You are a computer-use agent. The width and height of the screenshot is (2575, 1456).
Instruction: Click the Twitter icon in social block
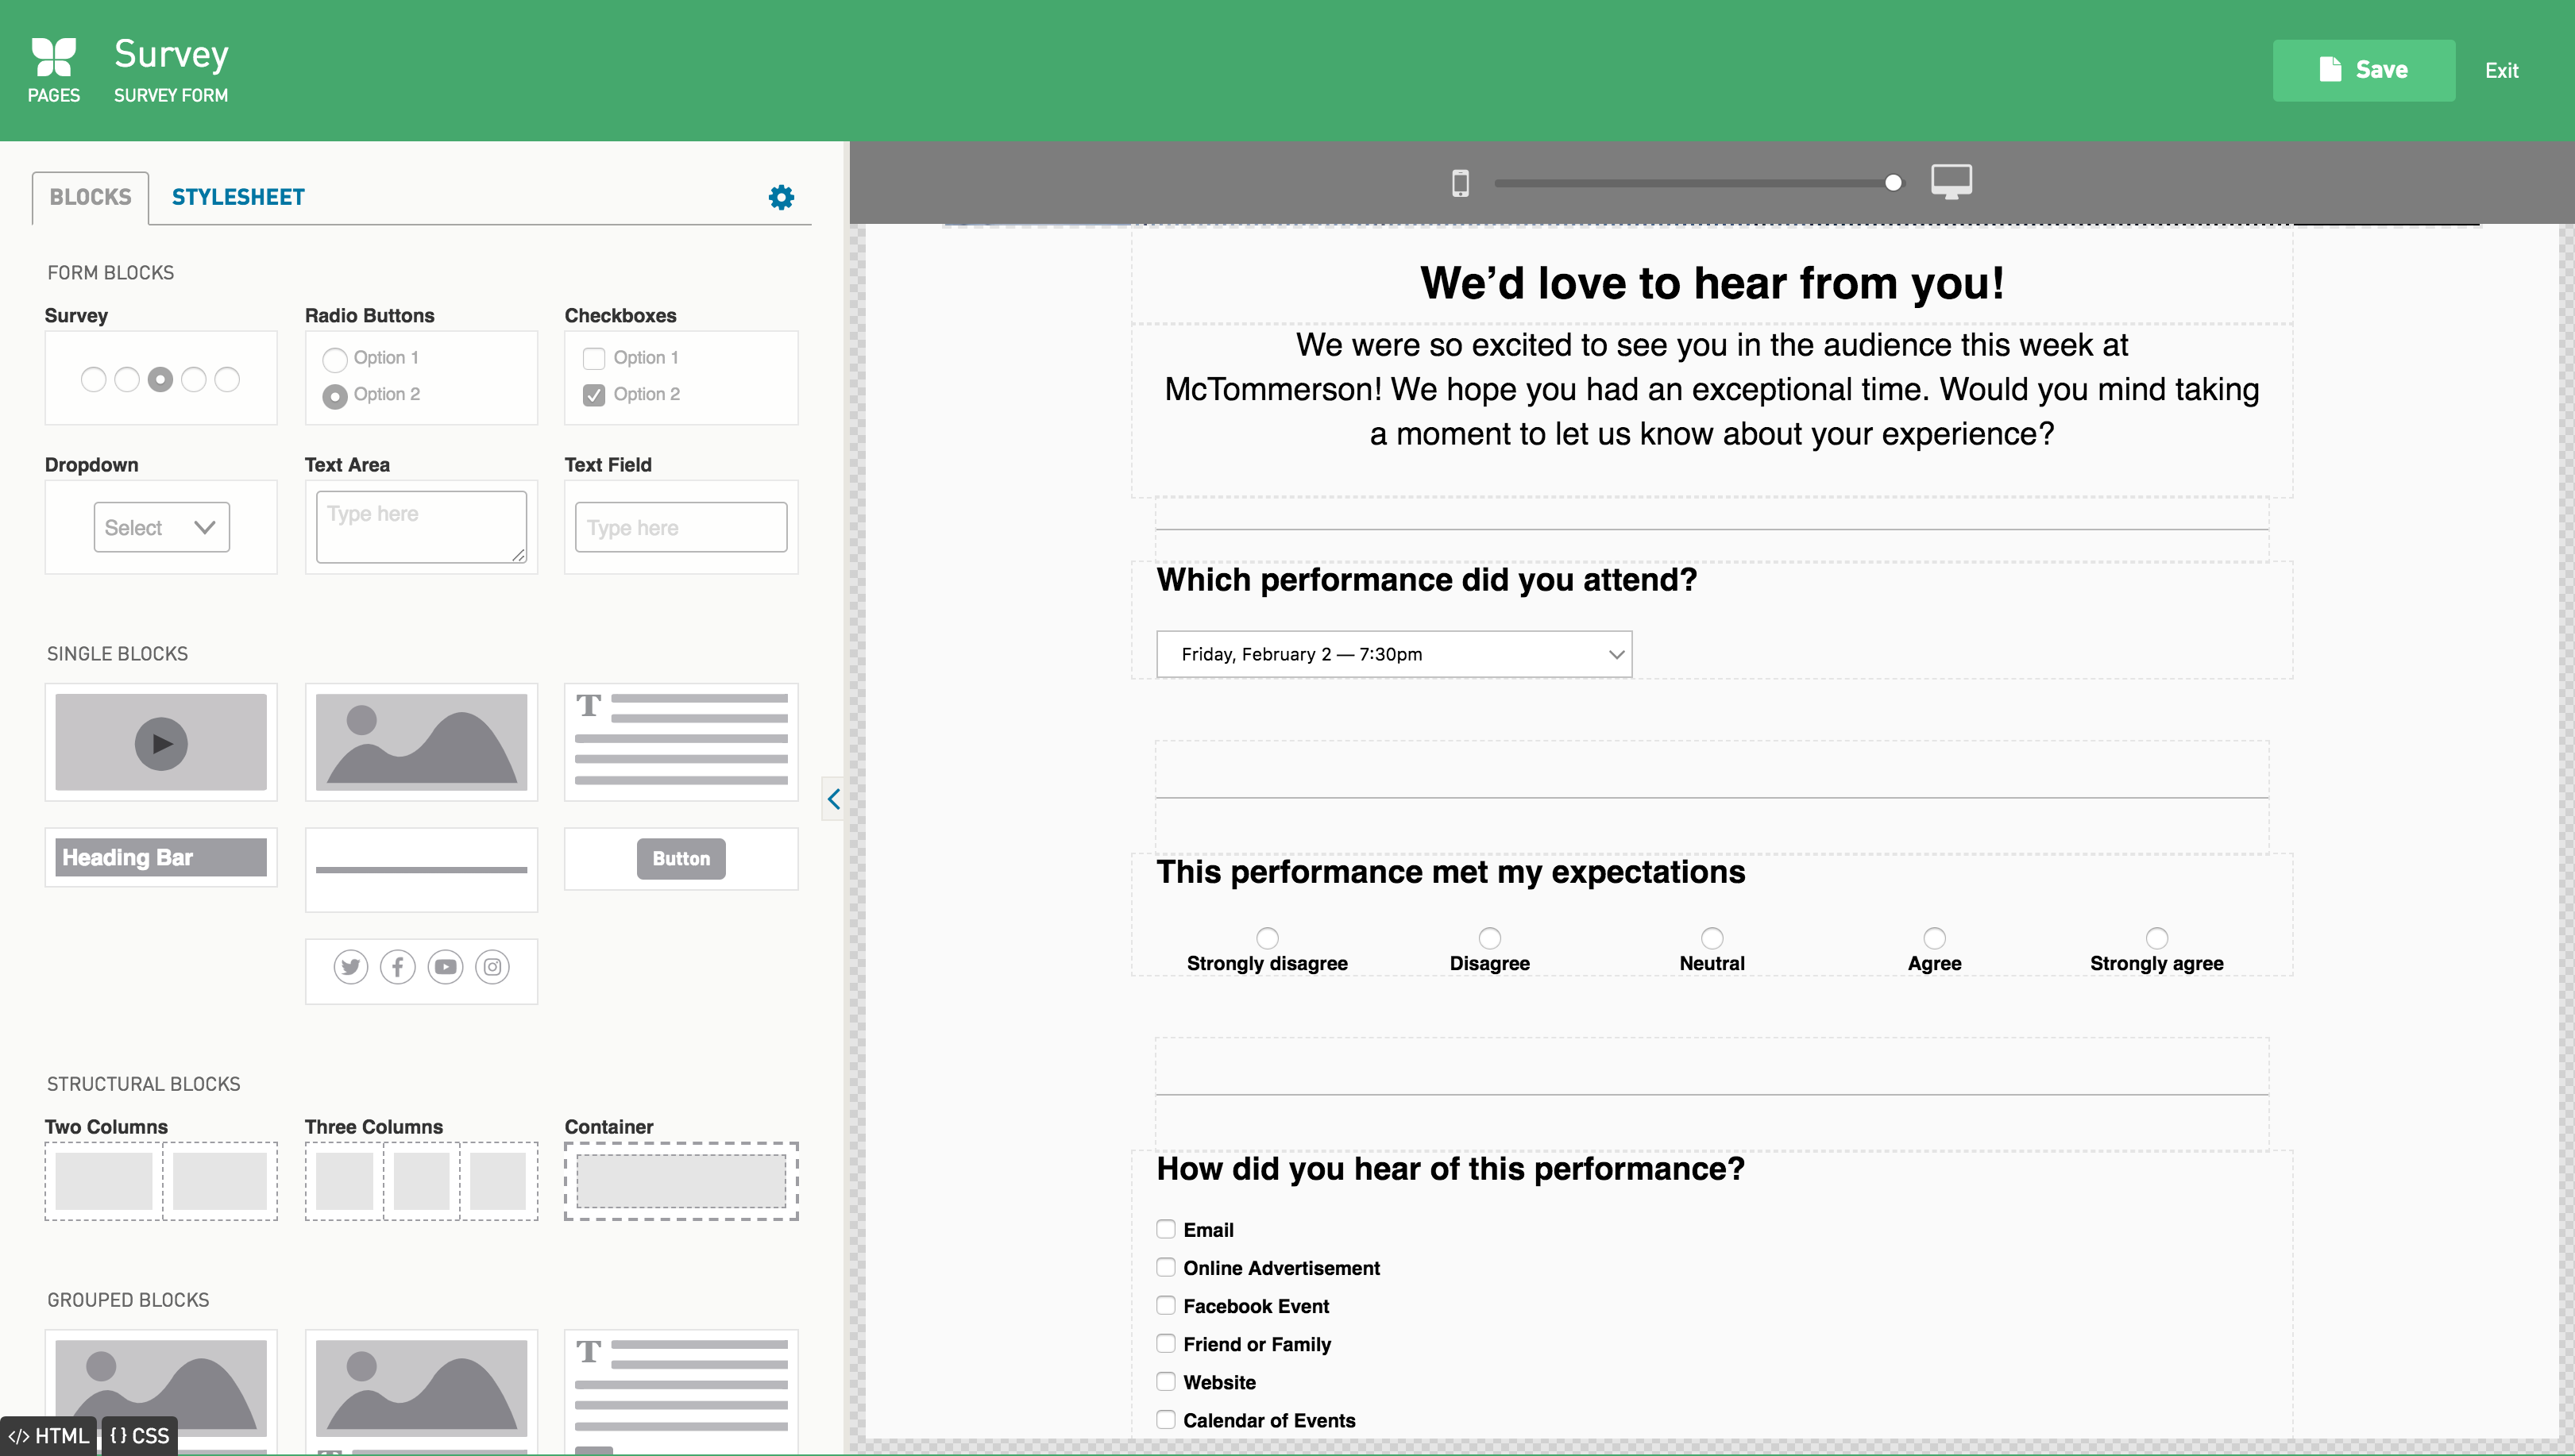pos(350,967)
